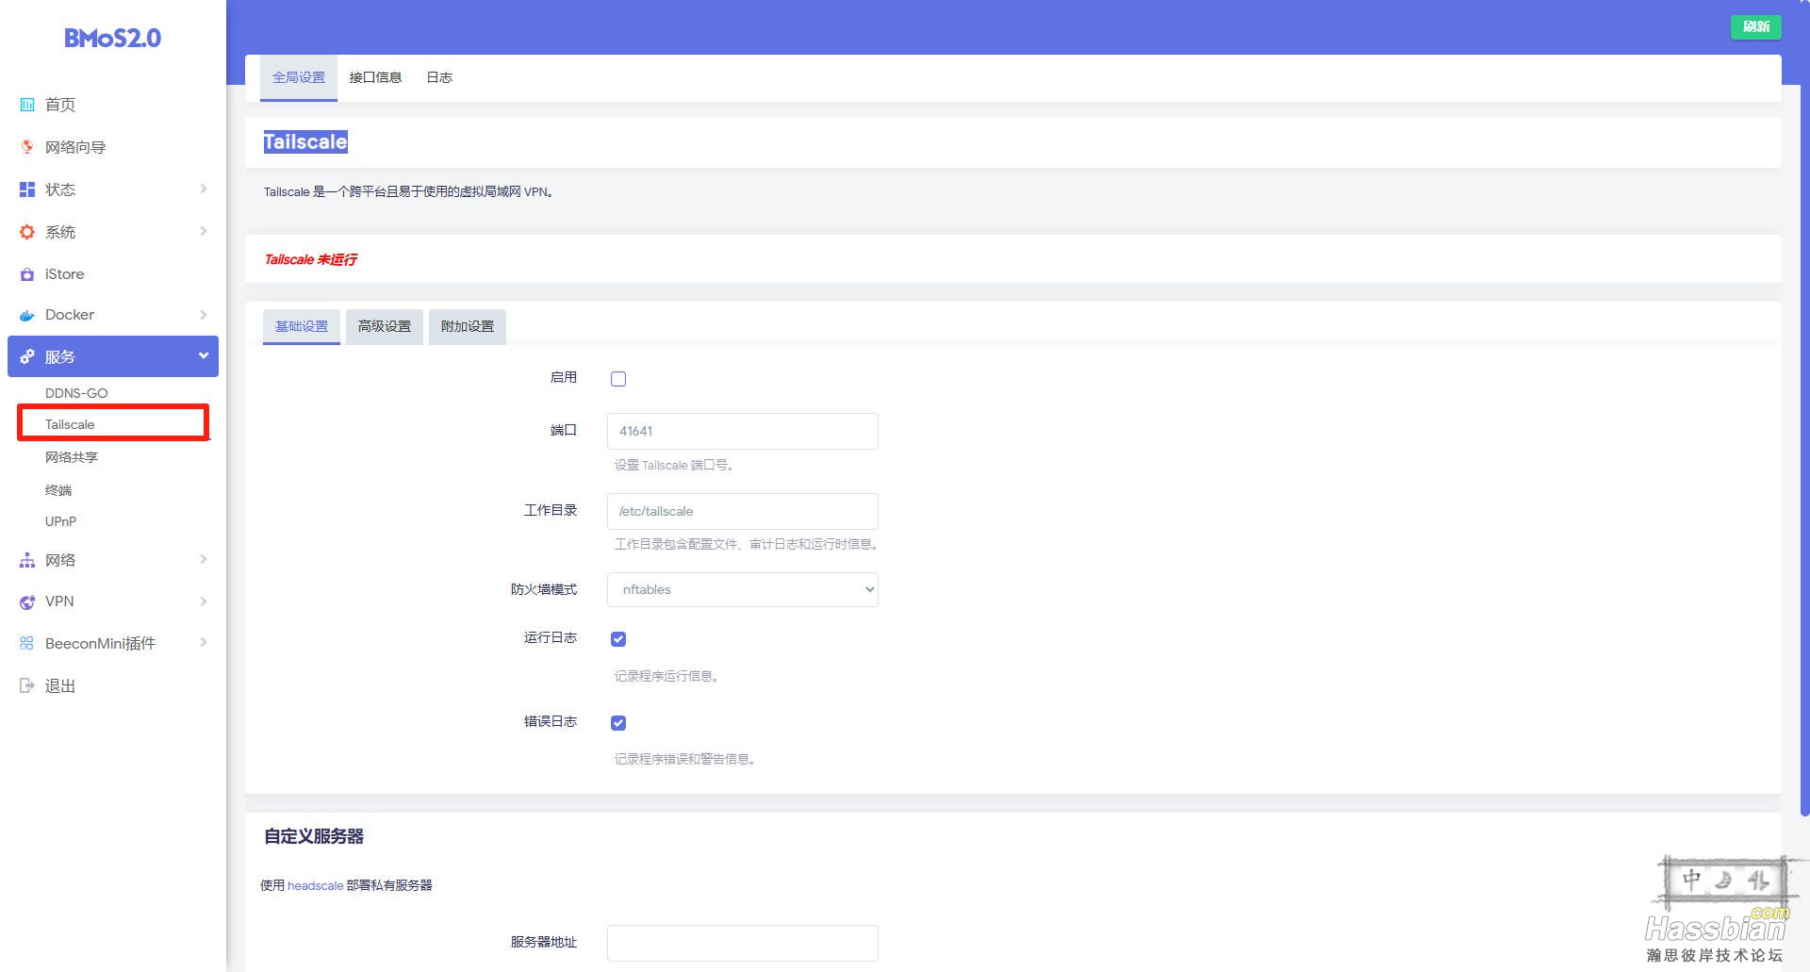Click the 服务器地址 input field
The height and width of the screenshot is (972, 1810).
coord(743,943)
